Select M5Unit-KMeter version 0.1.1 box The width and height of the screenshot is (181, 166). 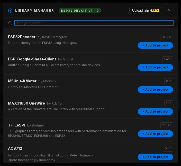coord(169,81)
